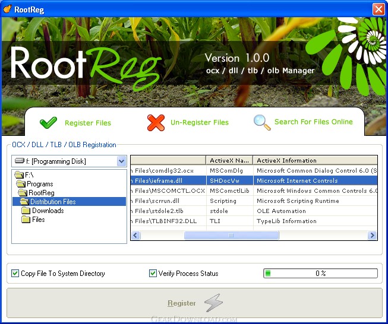This screenshot has height=324, width=388.
Task: Click the drive icon in drive selector
Action: click(x=19, y=161)
